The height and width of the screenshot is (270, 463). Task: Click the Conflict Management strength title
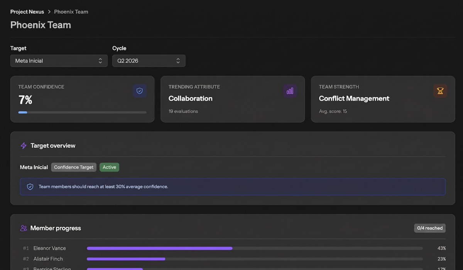click(x=354, y=98)
